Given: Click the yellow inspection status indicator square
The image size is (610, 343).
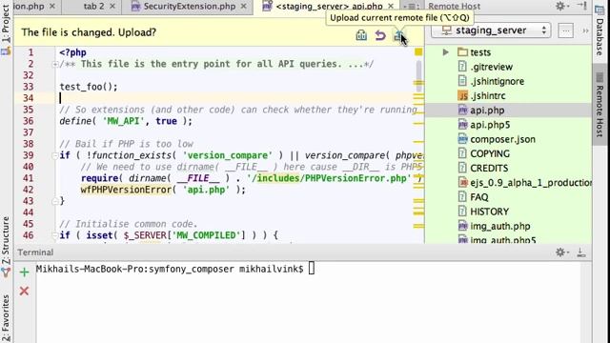Looking at the screenshot, I should click(418, 51).
